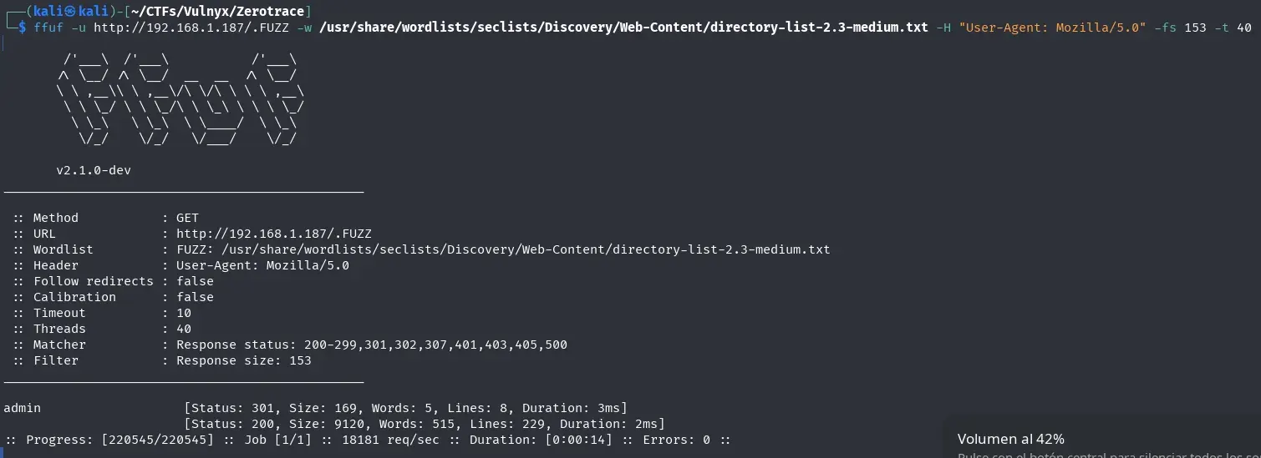Click the wordlist path in the typed command
The image size is (1261, 458).
tap(623, 28)
